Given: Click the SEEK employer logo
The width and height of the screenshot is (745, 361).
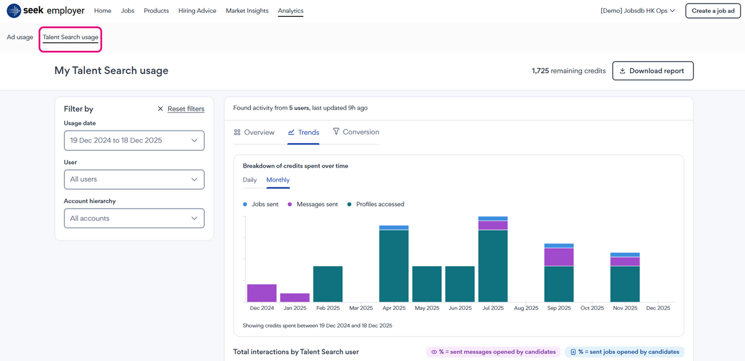Looking at the screenshot, I should point(45,10).
